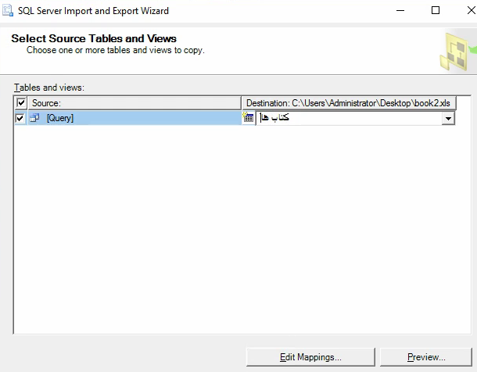Click the [Query] source row icon

point(34,118)
